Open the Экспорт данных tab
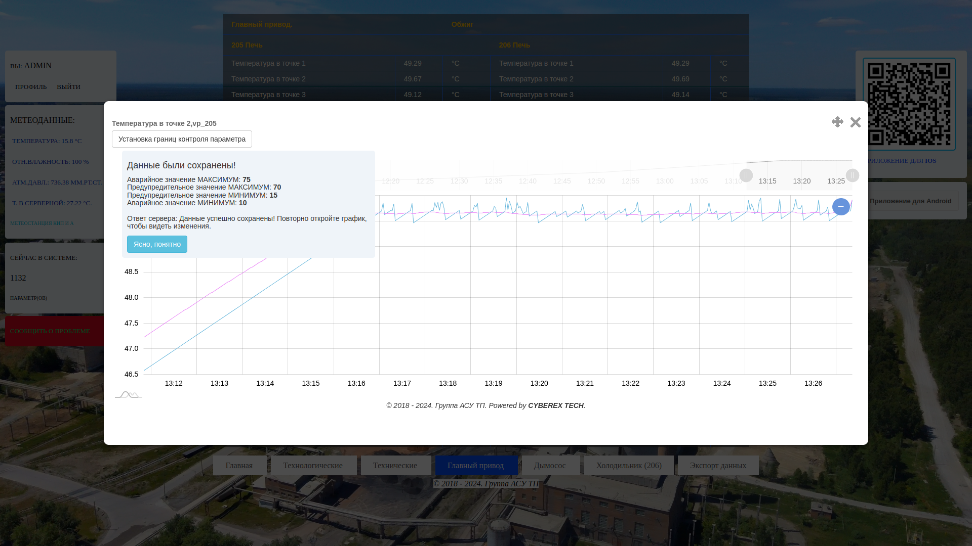The width and height of the screenshot is (972, 546). [718, 466]
